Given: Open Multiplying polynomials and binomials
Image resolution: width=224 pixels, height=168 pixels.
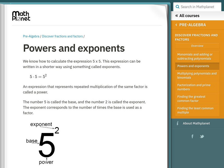Looking at the screenshot, I should [197, 75].
